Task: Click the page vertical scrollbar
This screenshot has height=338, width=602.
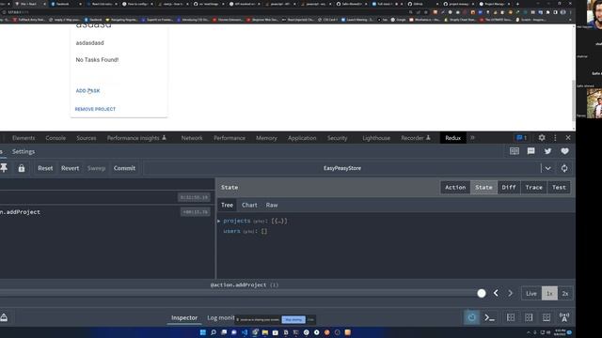Action: [574, 100]
